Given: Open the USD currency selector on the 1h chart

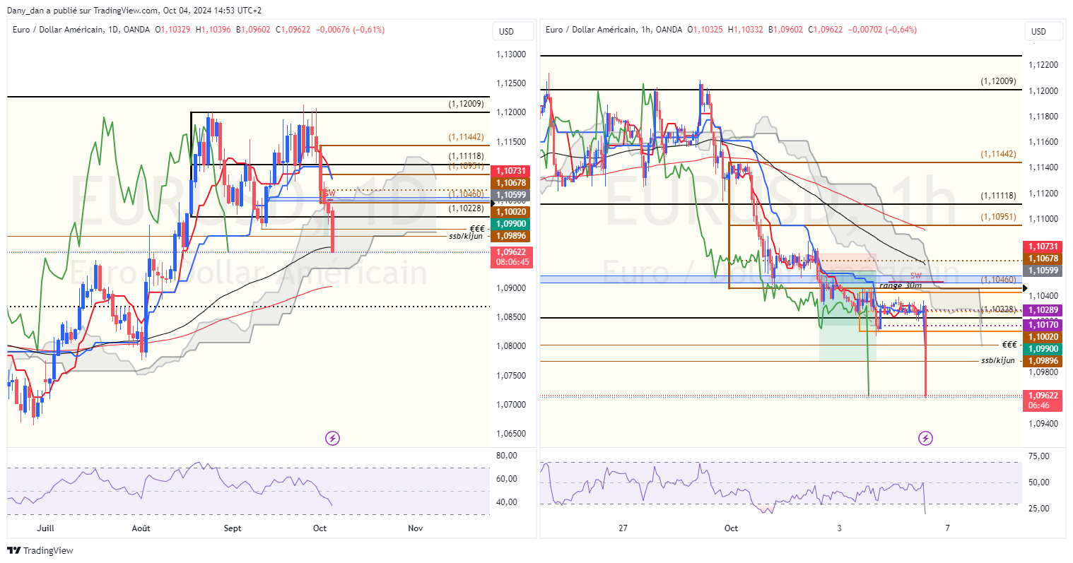Looking at the screenshot, I should 1043,31.
